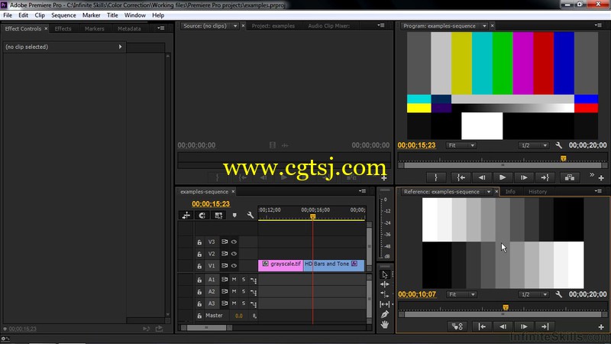This screenshot has height=344, width=611.
Task: Click timeline playhead timecode 00;00;15;23
Action: point(211,204)
